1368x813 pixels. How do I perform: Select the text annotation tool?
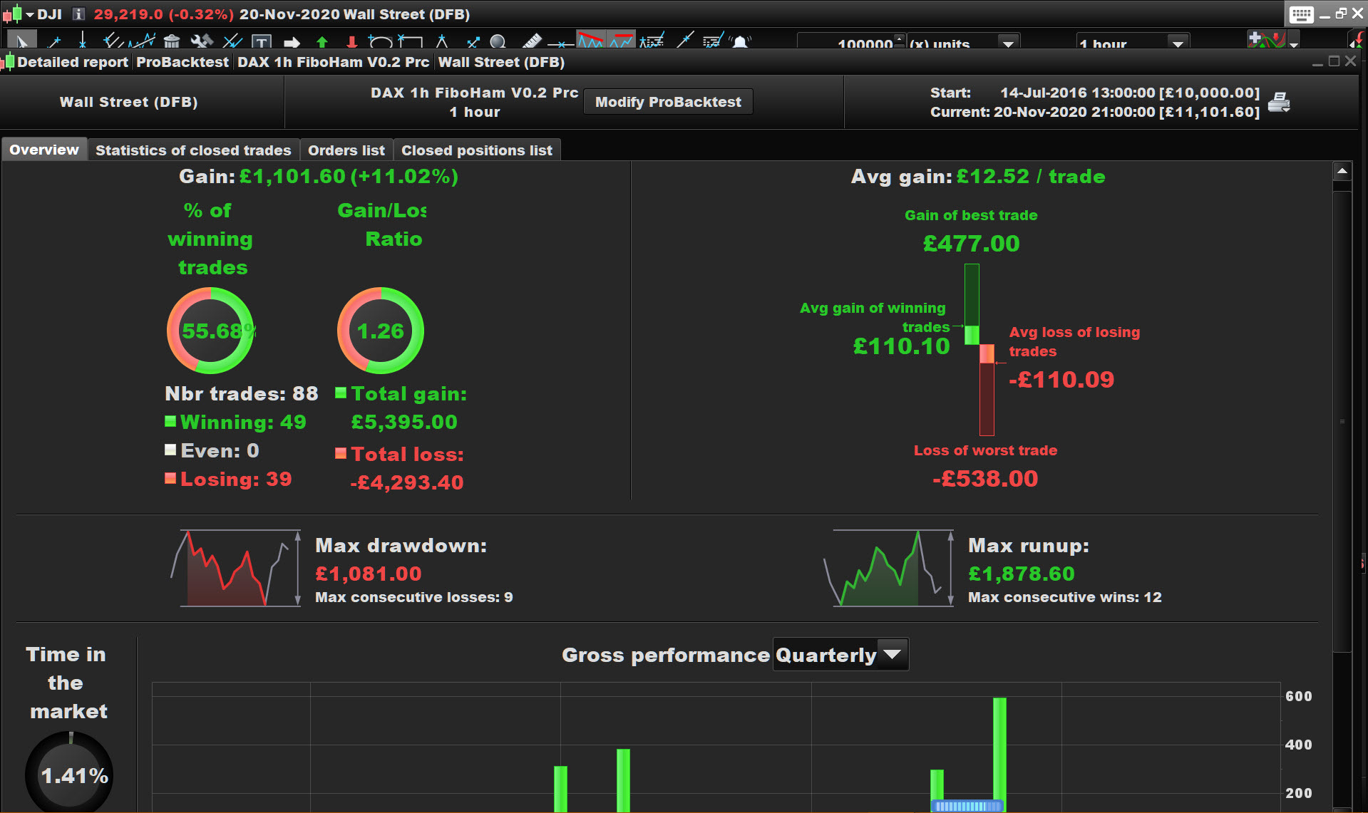[262, 42]
